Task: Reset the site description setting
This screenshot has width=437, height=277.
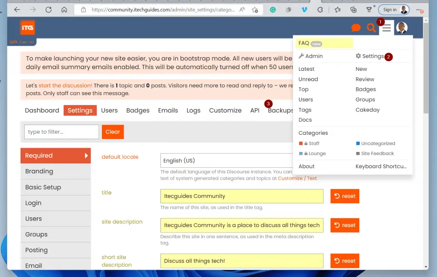Action: click(345, 225)
